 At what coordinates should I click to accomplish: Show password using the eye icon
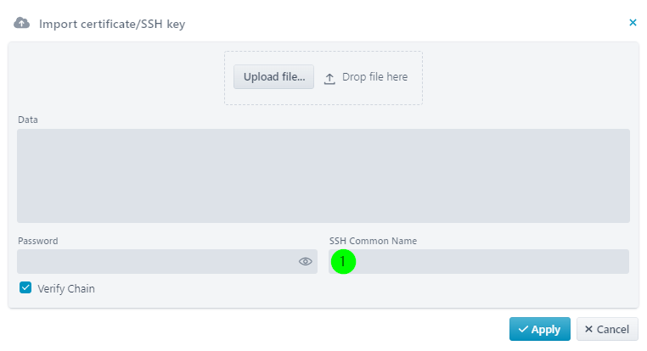306,262
